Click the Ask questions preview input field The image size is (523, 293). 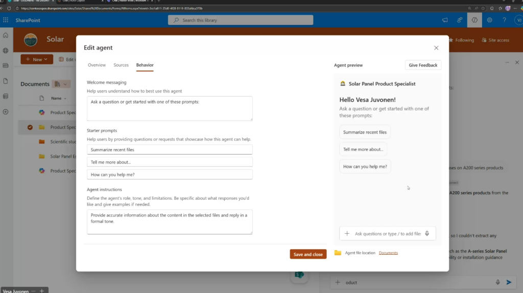pyautogui.click(x=388, y=234)
